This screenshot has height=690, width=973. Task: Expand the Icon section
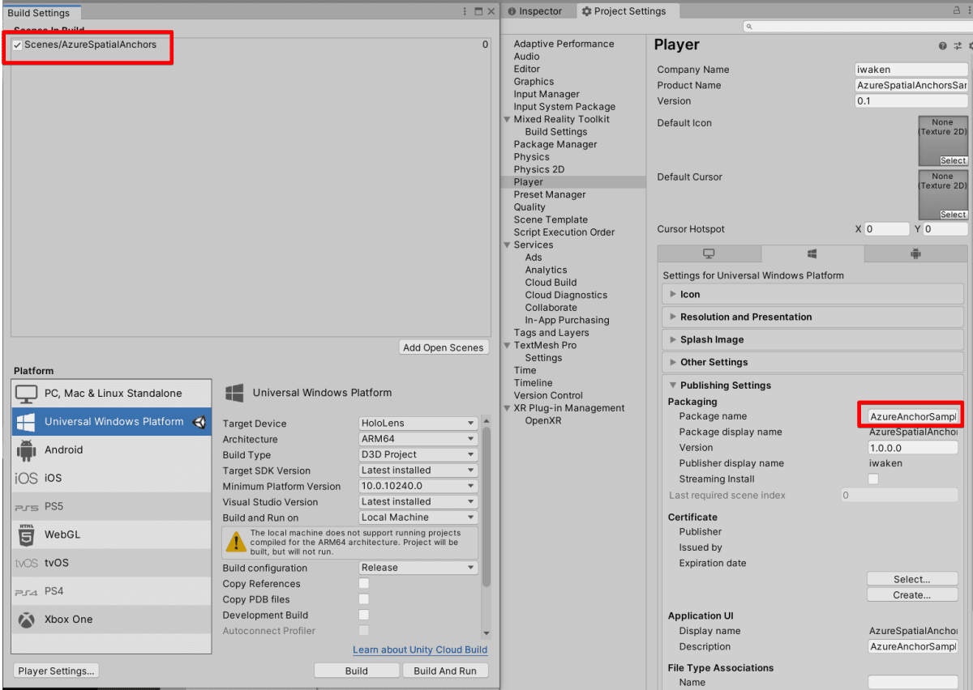813,295
